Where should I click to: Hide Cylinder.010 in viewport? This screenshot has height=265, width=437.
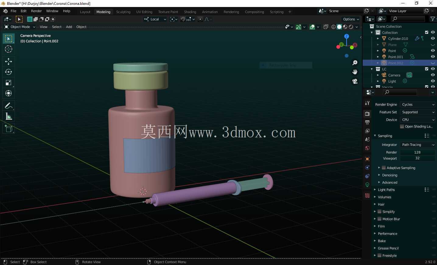pos(433,38)
